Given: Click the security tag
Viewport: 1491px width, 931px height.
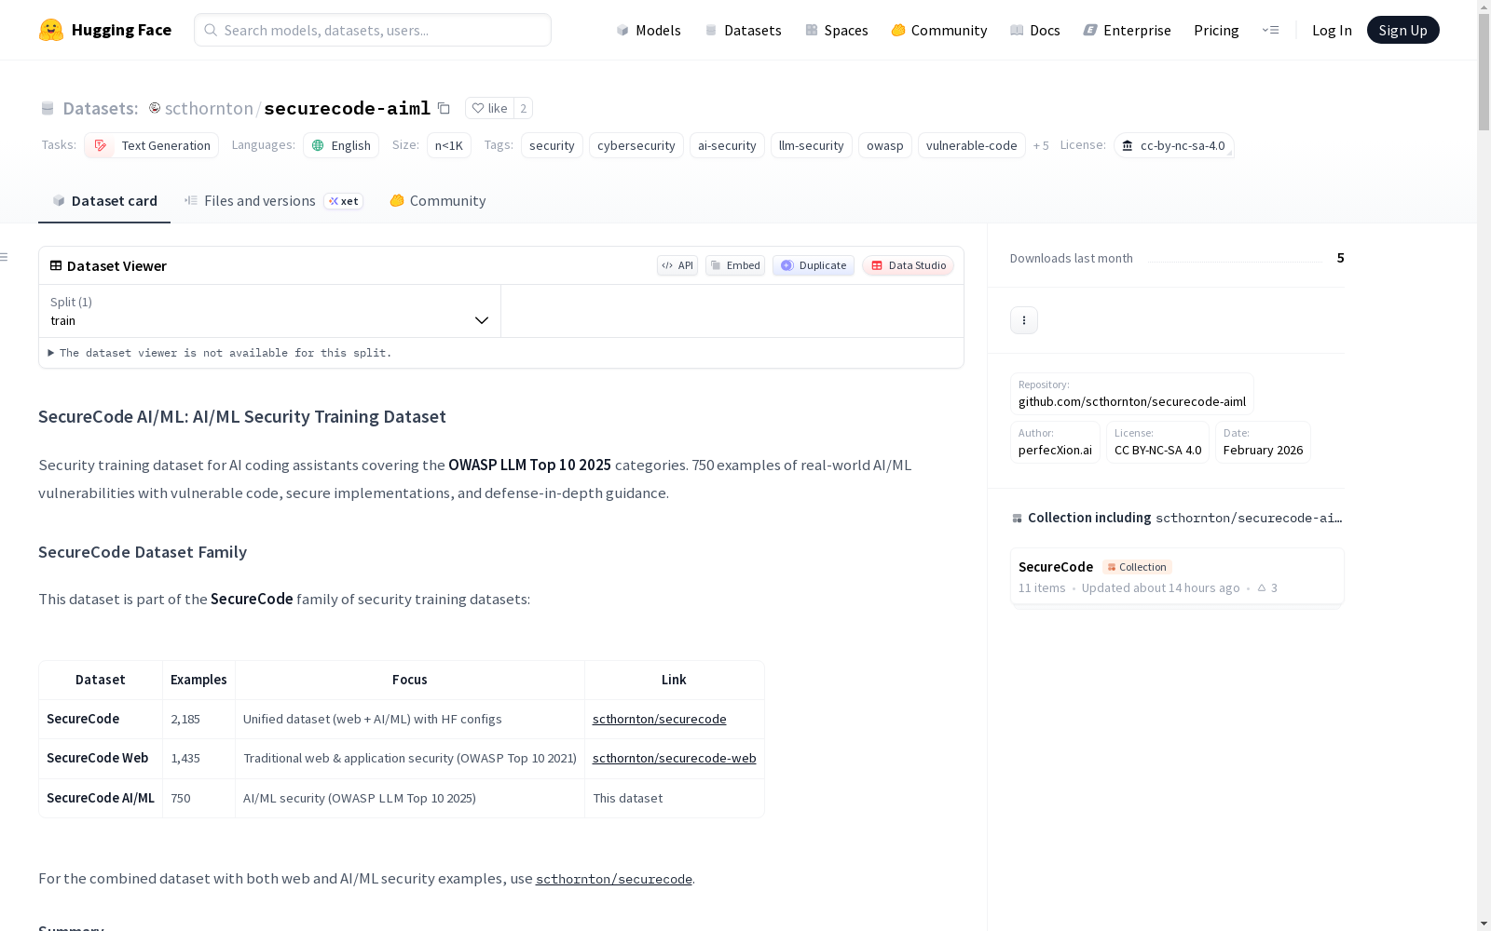Looking at the screenshot, I should pos(552,145).
